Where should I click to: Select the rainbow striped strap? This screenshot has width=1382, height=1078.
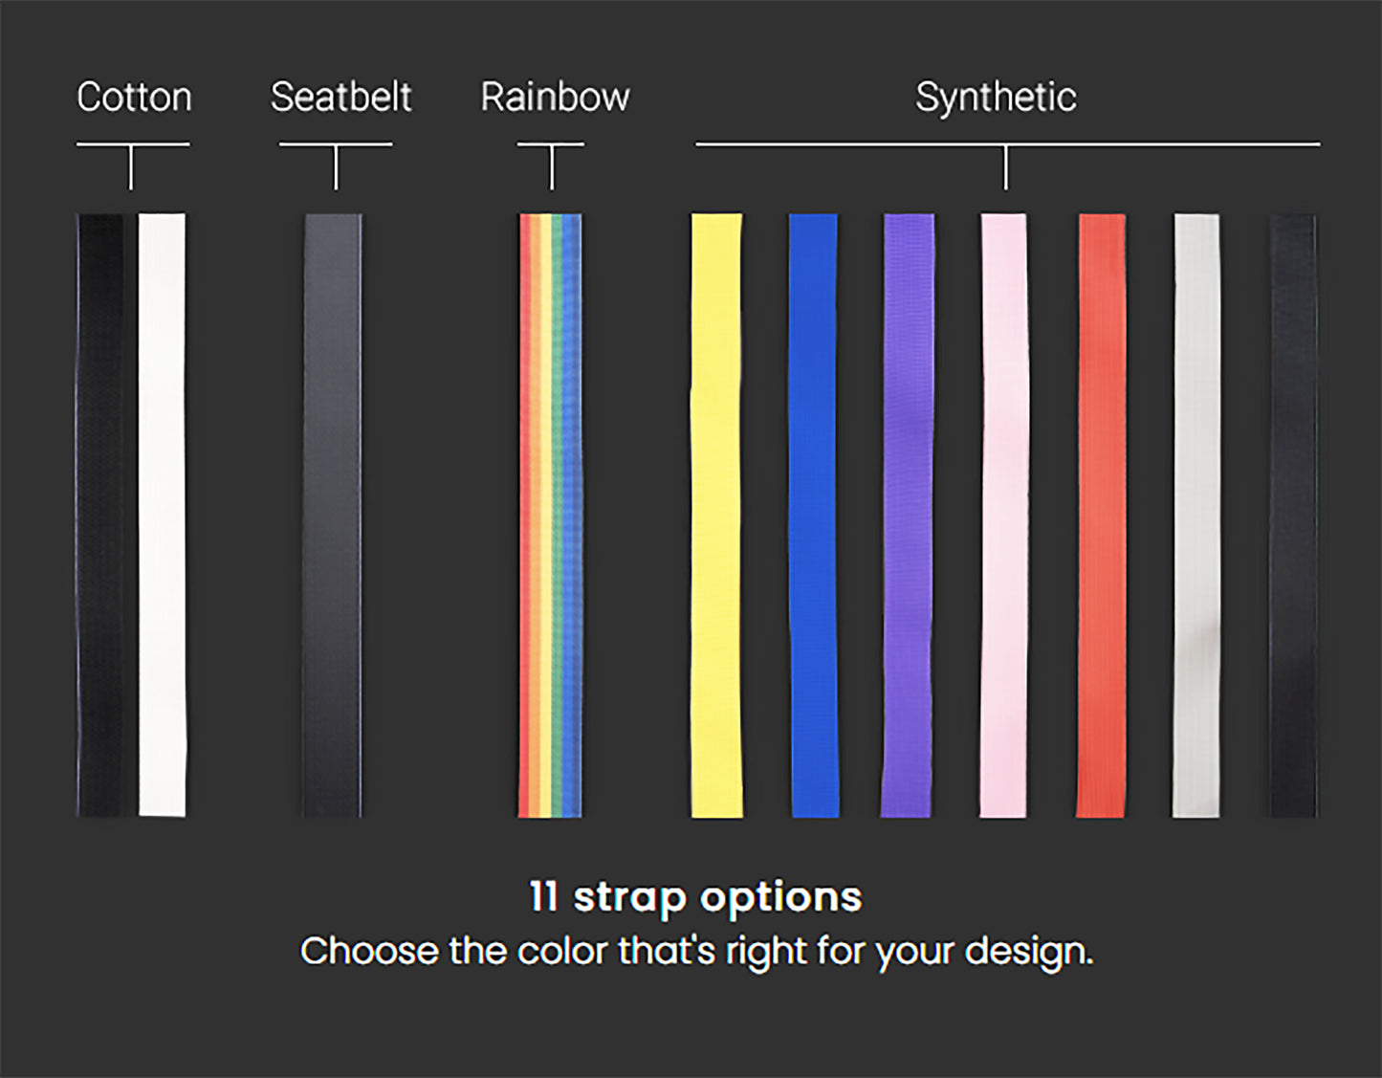(550, 515)
